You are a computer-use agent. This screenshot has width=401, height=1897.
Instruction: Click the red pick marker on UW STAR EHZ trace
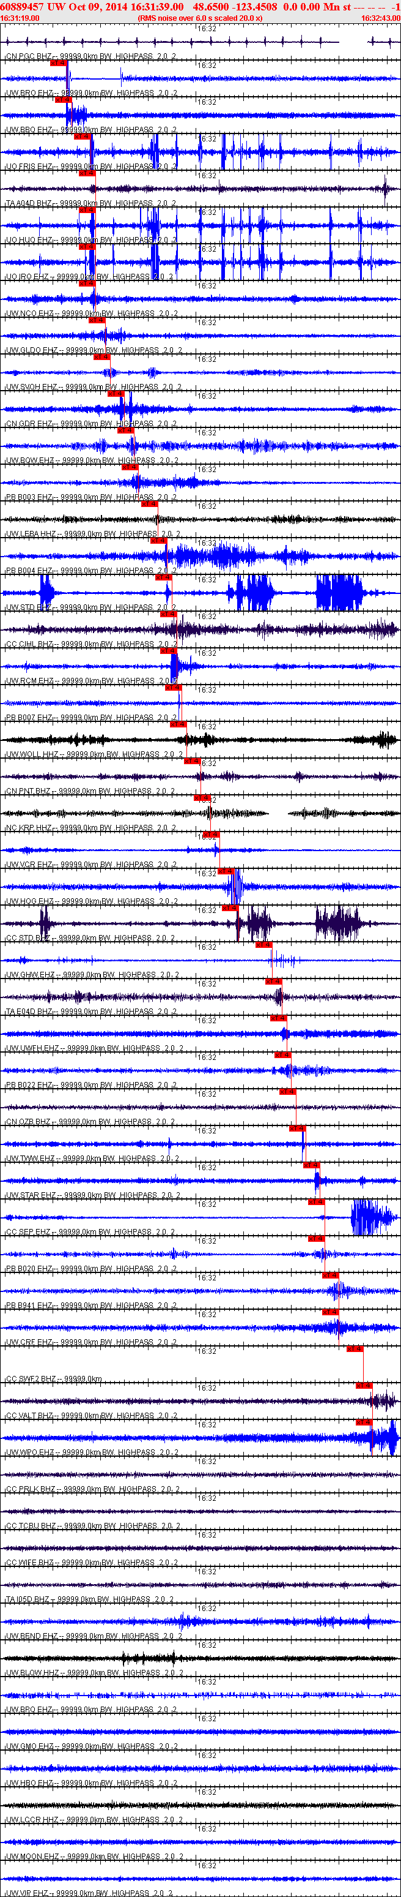(312, 1165)
